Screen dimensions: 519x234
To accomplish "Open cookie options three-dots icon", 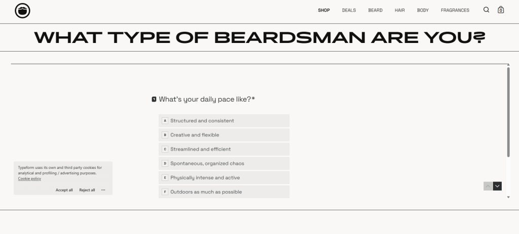I will tap(103, 190).
